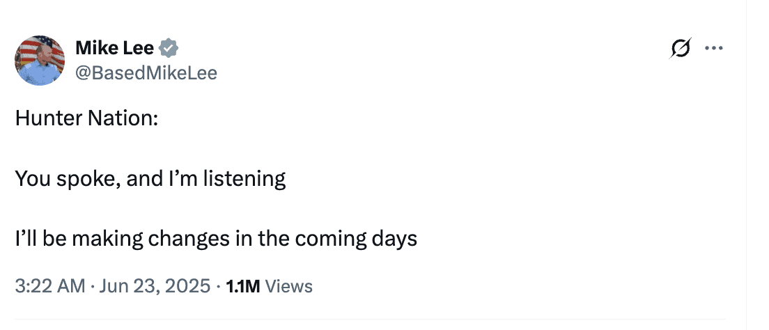Click the "Views" label
769x330 pixels.
click(289, 286)
